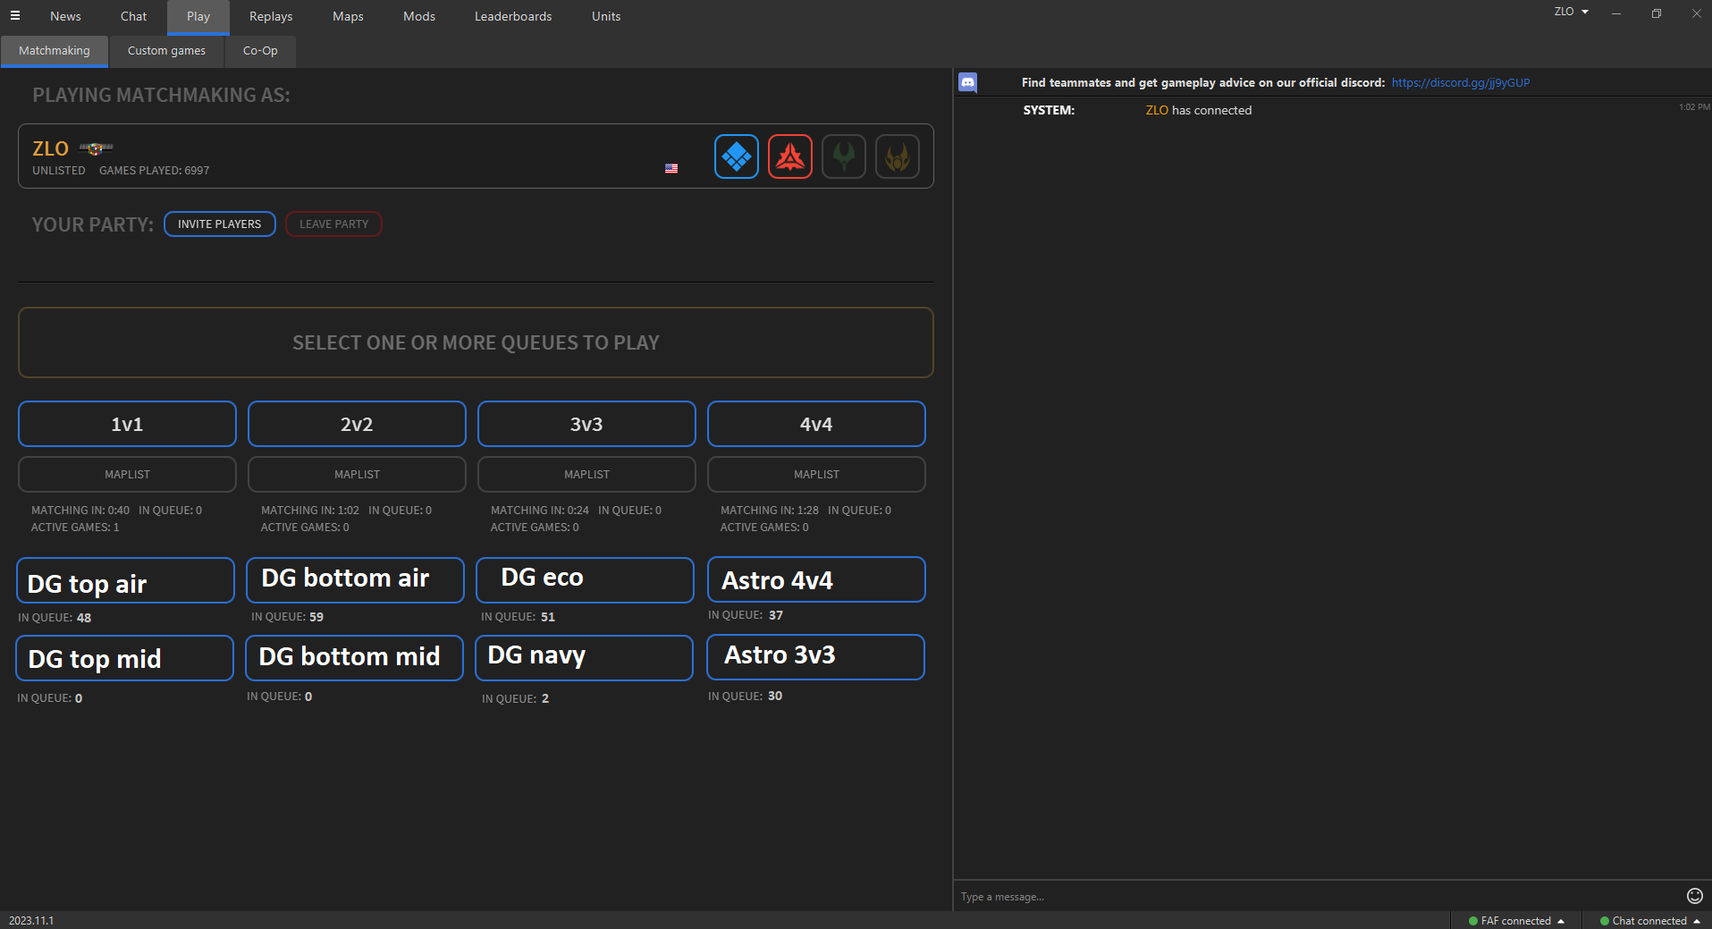The height and width of the screenshot is (929, 1712).
Task: Click ZLO username in system message
Action: pyautogui.click(x=1157, y=110)
